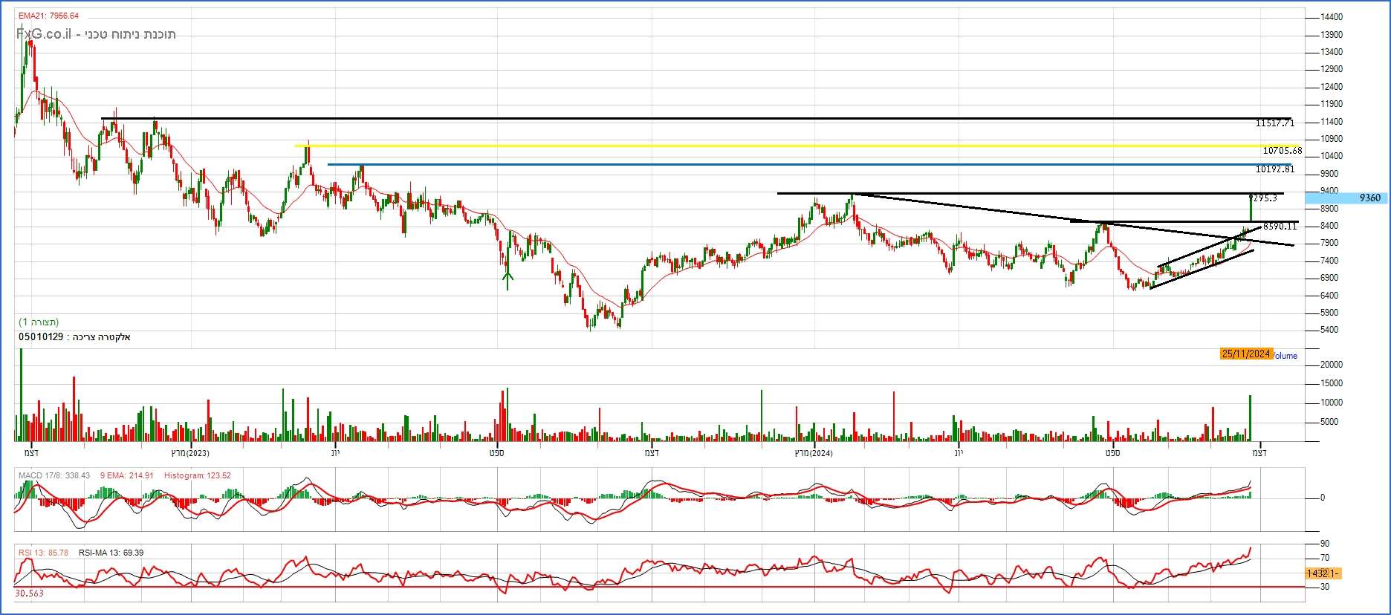Select the MACD 17/8 indicator label
This screenshot has height=615, width=1391.
pyautogui.click(x=54, y=475)
